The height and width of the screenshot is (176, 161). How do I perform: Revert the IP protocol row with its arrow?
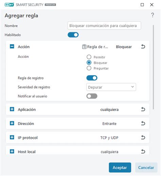(x=143, y=138)
